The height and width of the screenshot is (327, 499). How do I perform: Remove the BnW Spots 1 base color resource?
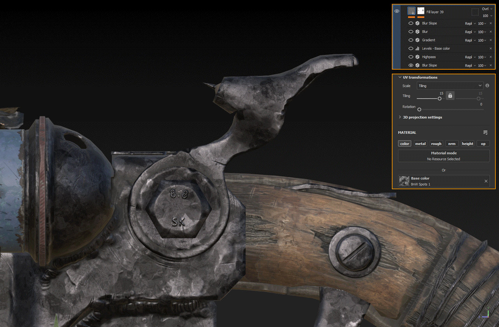pyautogui.click(x=486, y=181)
